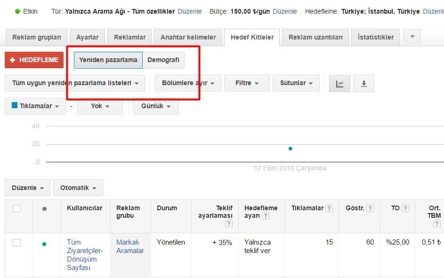Open the Markalı Aramalar ad group link
The height and width of the screenshot is (278, 444).
point(130,246)
